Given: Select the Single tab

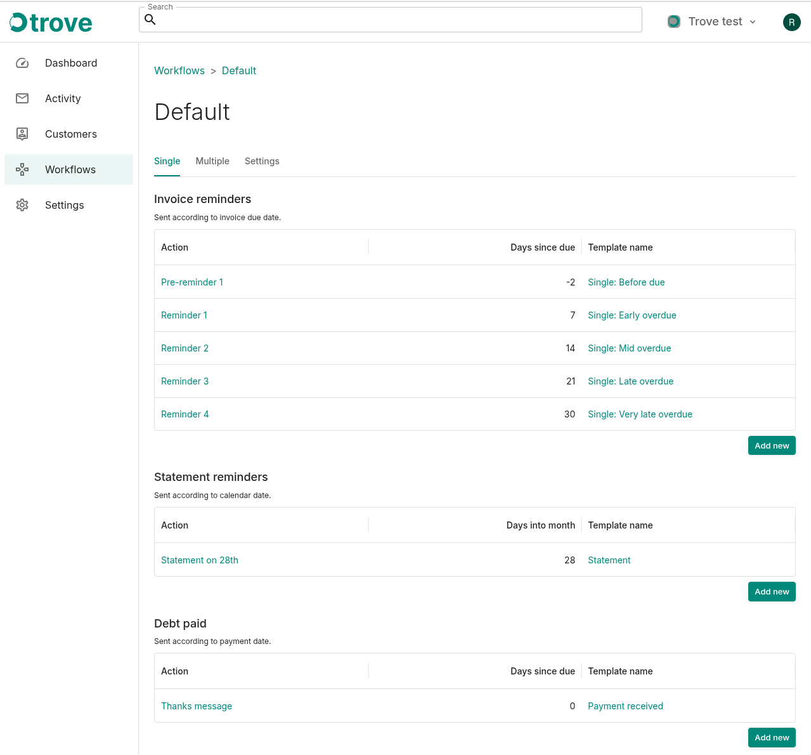Looking at the screenshot, I should pos(167,161).
